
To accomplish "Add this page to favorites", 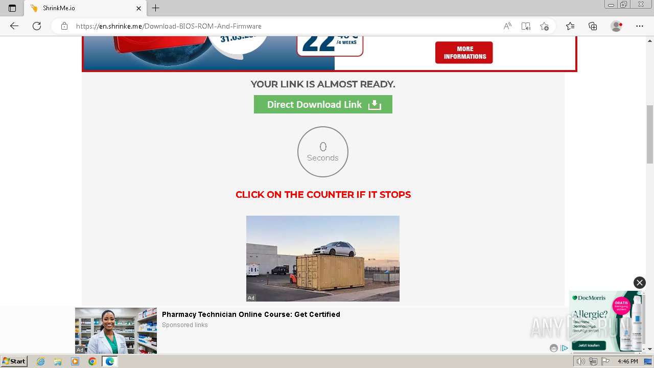I will tap(544, 26).
